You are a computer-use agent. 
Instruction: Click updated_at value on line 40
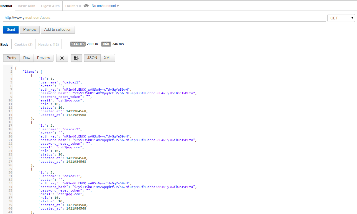tap(76, 208)
